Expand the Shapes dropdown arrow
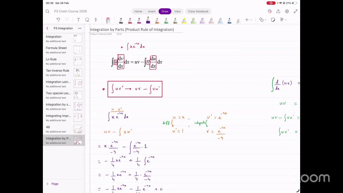 tap(266, 20)
